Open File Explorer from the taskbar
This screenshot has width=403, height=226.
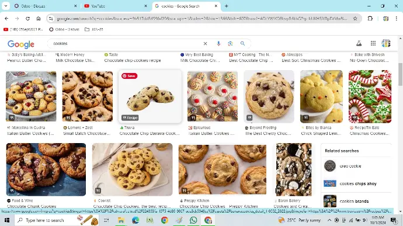point(121,220)
